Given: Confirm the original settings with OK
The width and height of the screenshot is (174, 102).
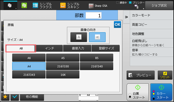Looking at the screenshot, I should [117, 25].
